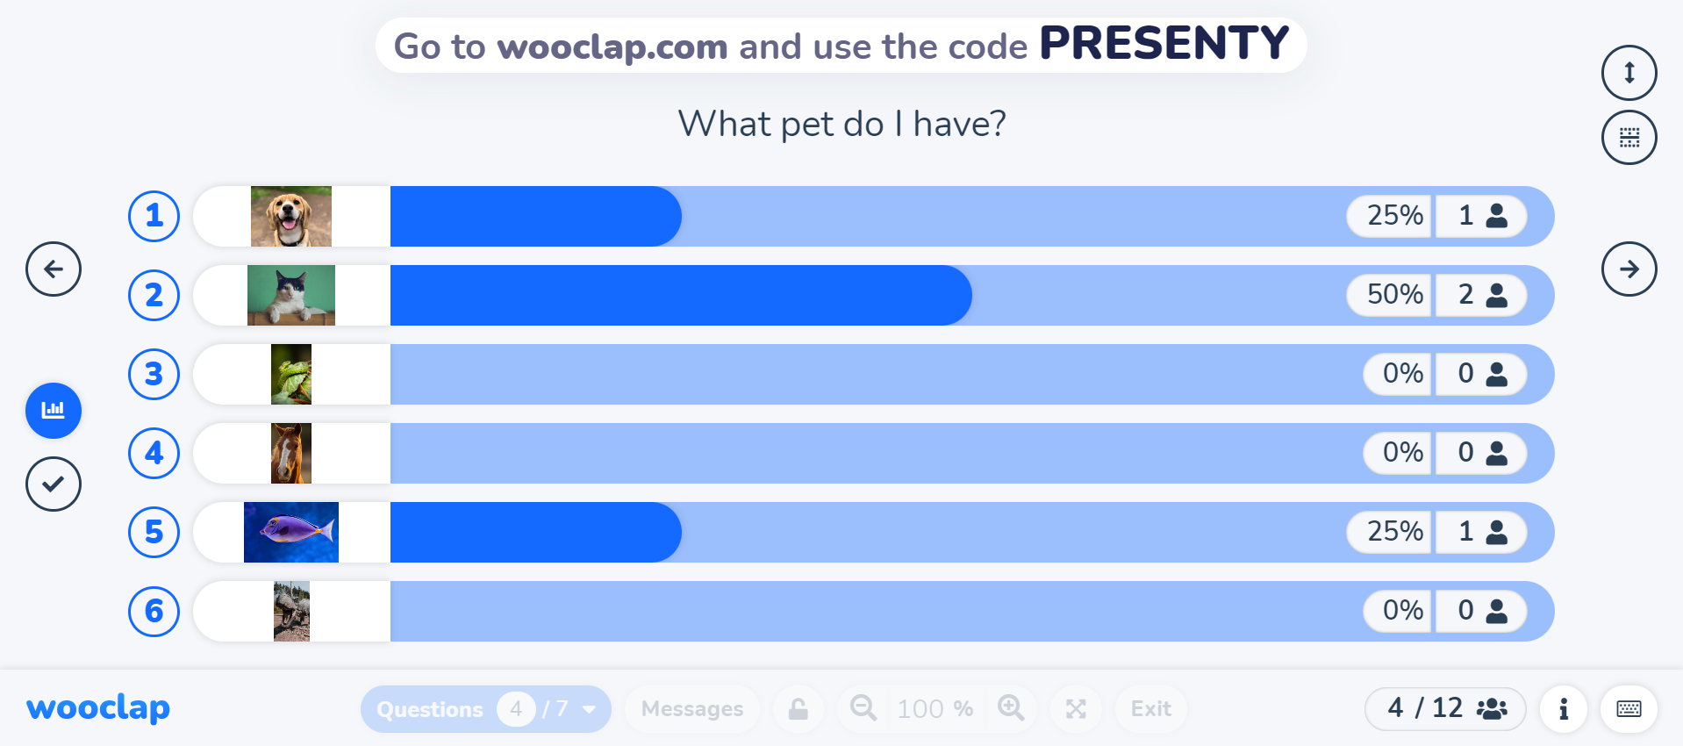Image resolution: width=1683 pixels, height=746 pixels.
Task: Click the vertical resize arrow icon top right
Action: (x=1629, y=73)
